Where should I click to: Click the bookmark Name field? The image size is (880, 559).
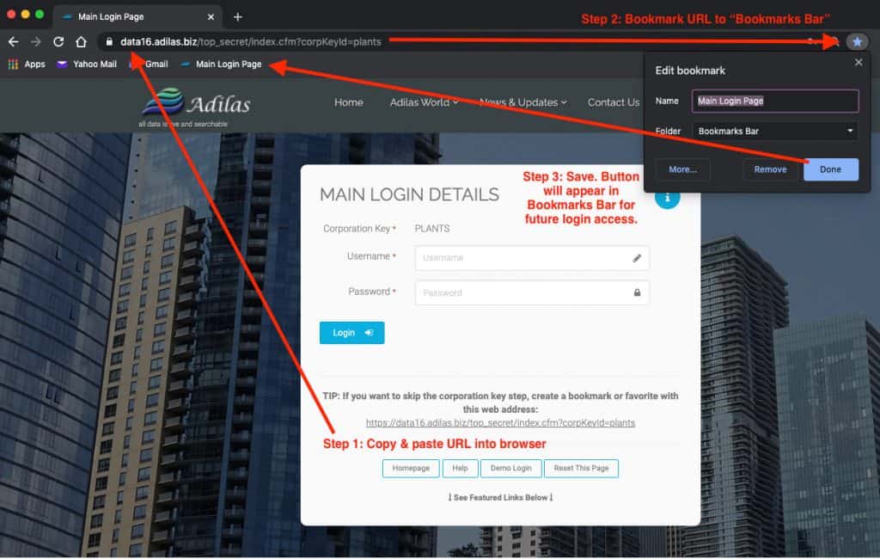pyautogui.click(x=775, y=101)
